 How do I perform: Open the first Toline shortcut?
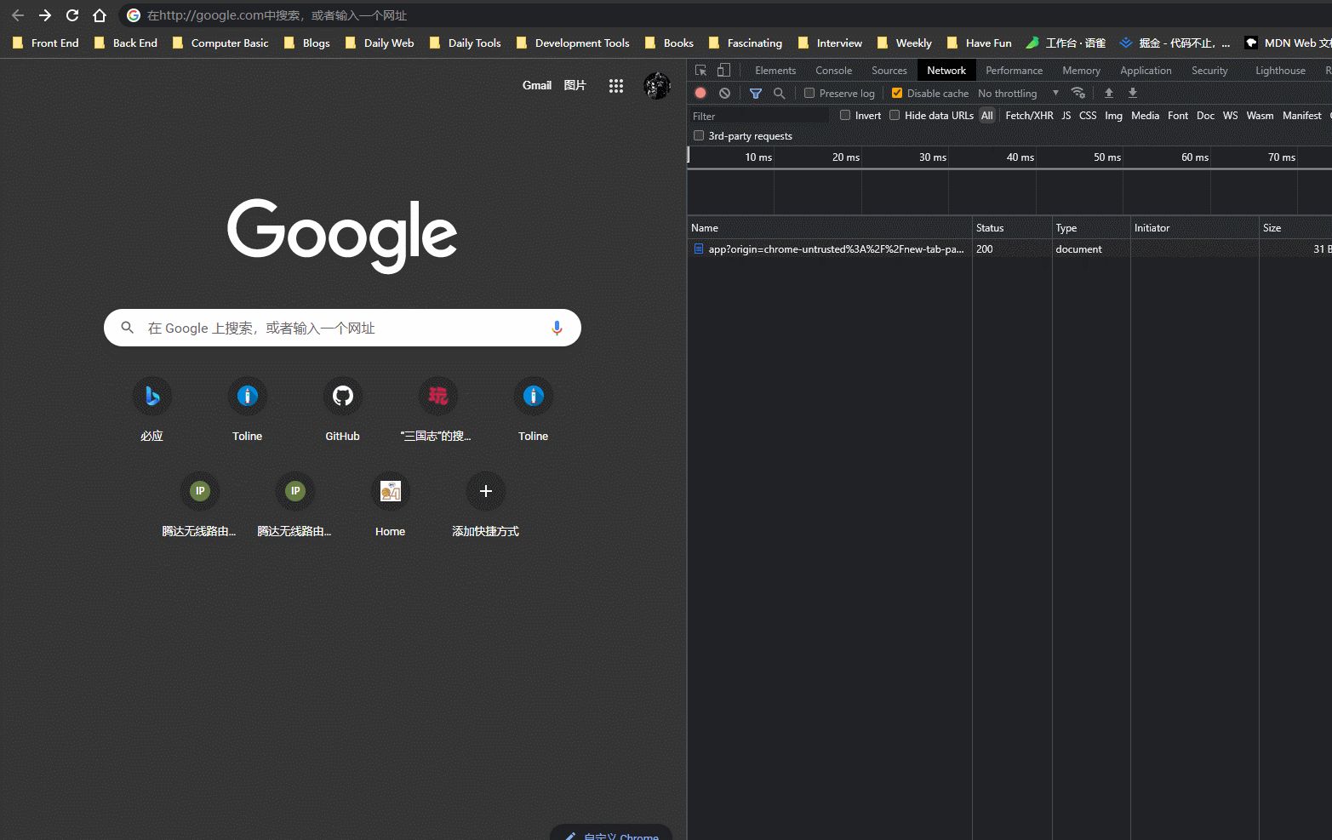(x=248, y=409)
